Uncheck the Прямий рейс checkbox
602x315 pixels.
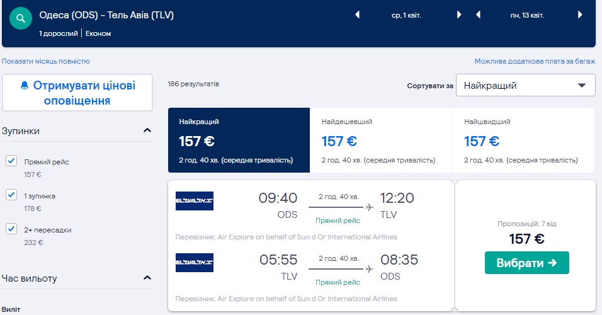click(11, 161)
